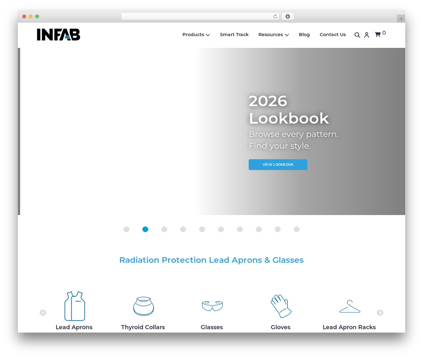
Task: Switch to the eighth carousel slide dot
Action: point(259,229)
